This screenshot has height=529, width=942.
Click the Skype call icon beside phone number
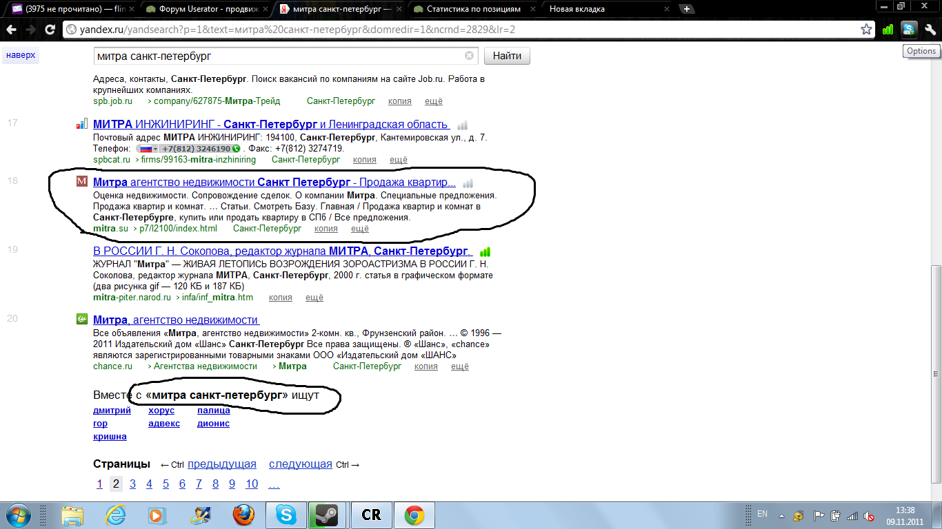tap(237, 148)
